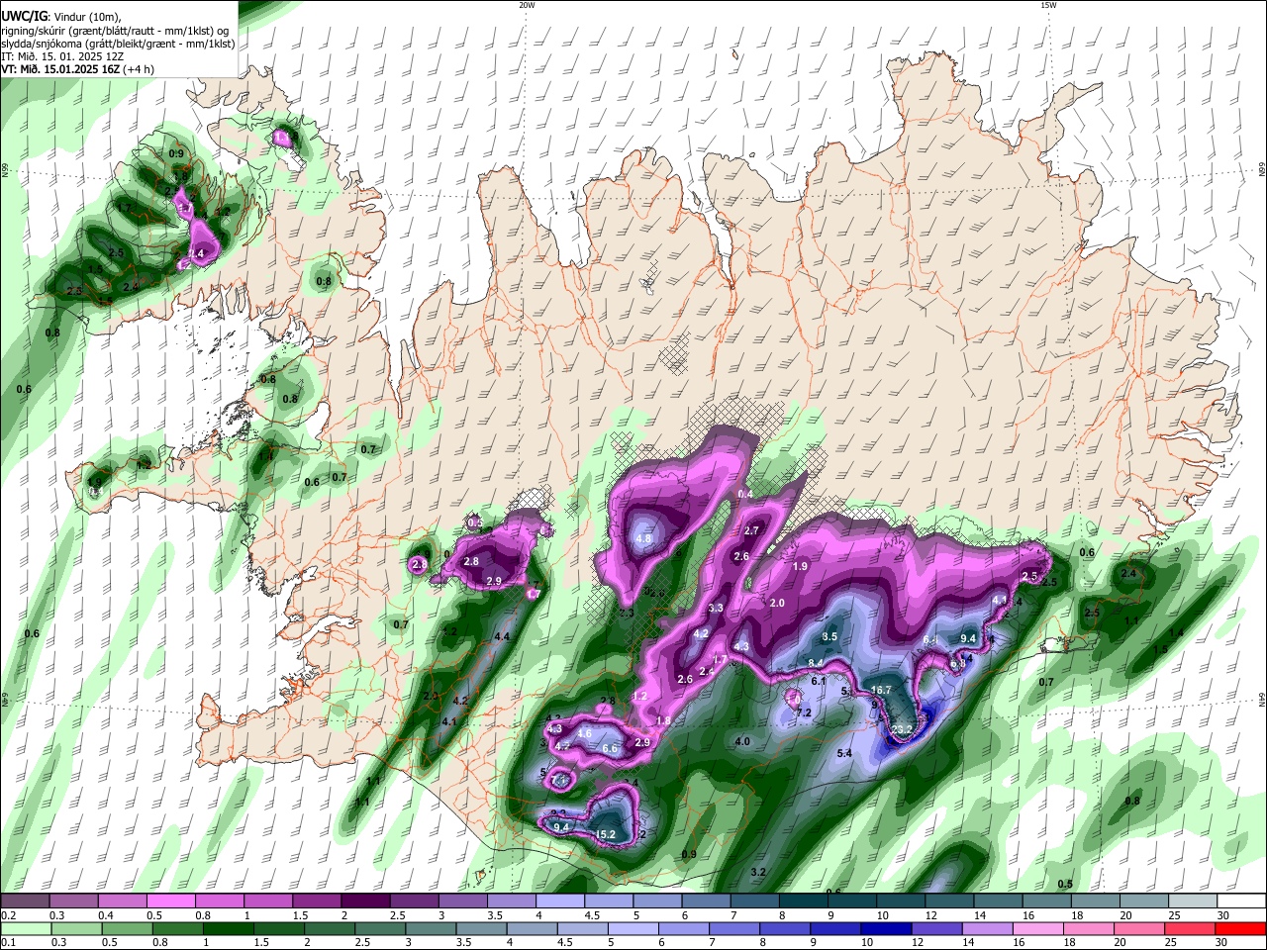Click the 7.2 precipitation value on the map

804,712
